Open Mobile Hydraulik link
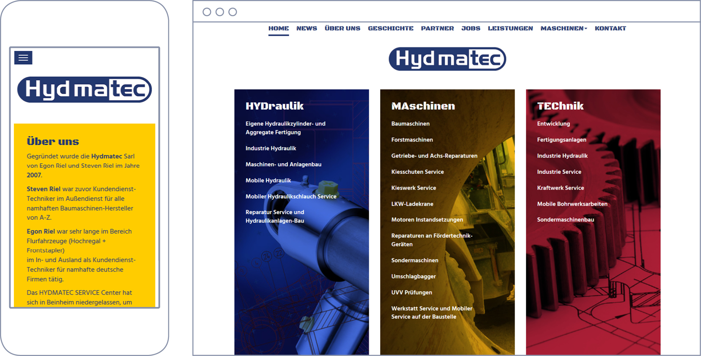The height and width of the screenshot is (356, 701). point(268,181)
